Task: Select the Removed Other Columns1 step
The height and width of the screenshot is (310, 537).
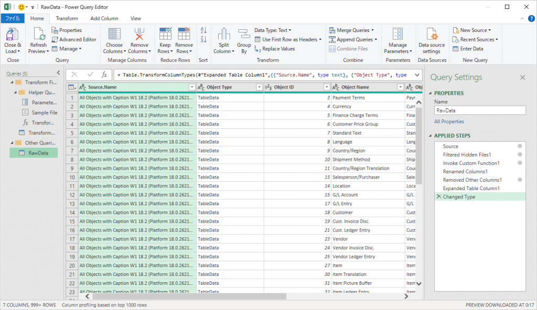Action: click(x=480, y=180)
